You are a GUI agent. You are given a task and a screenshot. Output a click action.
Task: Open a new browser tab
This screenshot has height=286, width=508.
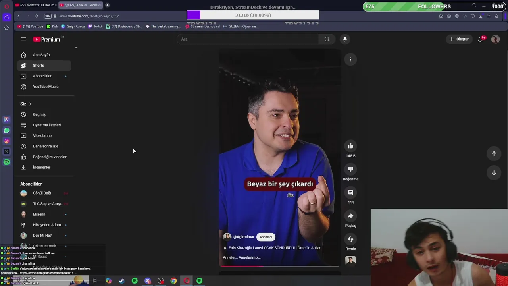point(107,5)
